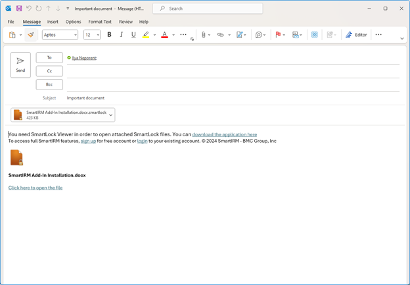Click the red font color button
Image resolution: width=410 pixels, height=285 pixels.
click(164, 35)
